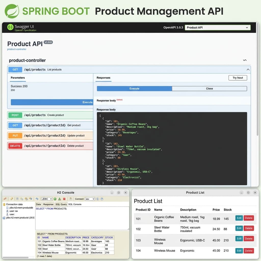This screenshot has height=261, width=261.
Task: Click the '16.9bn' price cell in H2 results
Action: [86, 245]
